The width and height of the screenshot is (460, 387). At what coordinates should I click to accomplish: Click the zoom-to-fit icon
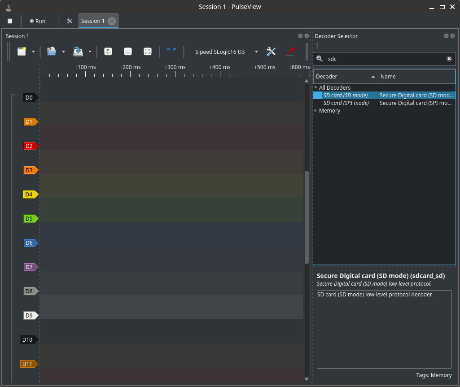pyautogui.click(x=148, y=52)
